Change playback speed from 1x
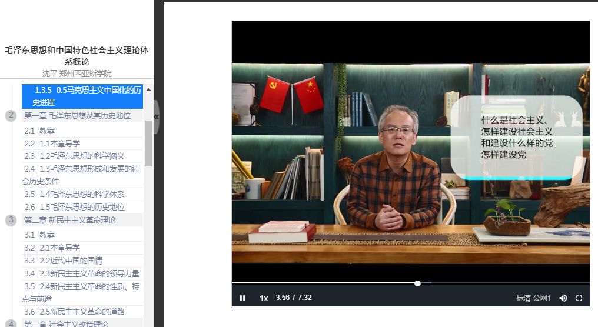Viewport: 598px width, 327px height. pos(264,298)
